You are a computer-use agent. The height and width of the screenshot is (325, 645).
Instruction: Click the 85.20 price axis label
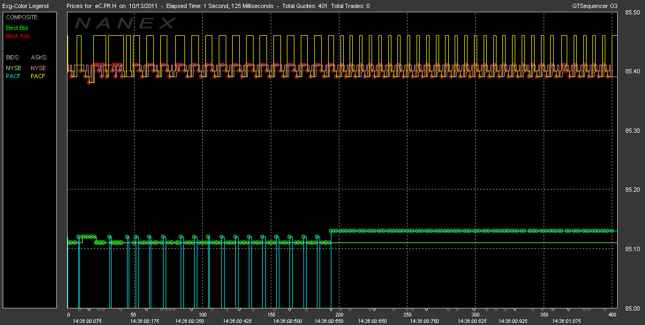click(632, 190)
